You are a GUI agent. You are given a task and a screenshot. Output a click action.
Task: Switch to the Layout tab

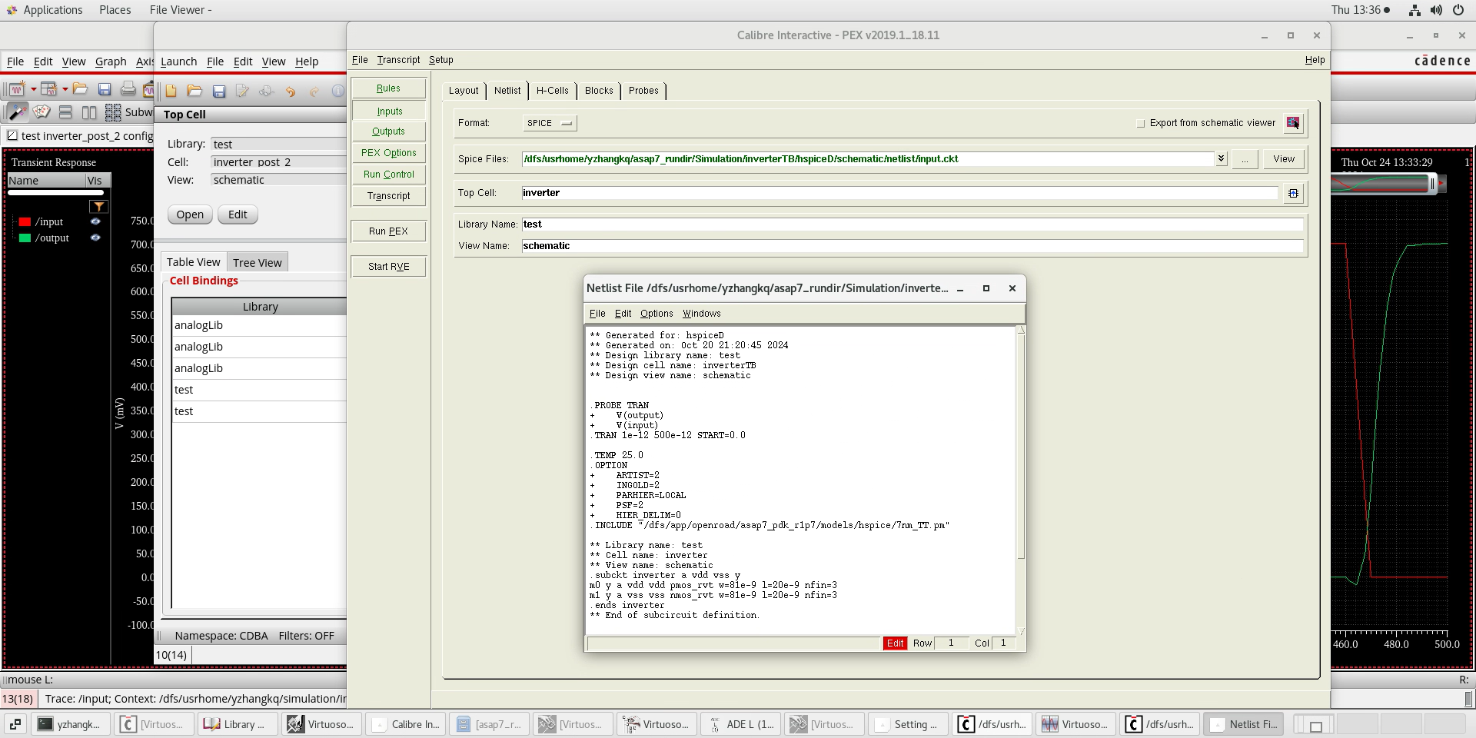pyautogui.click(x=464, y=90)
